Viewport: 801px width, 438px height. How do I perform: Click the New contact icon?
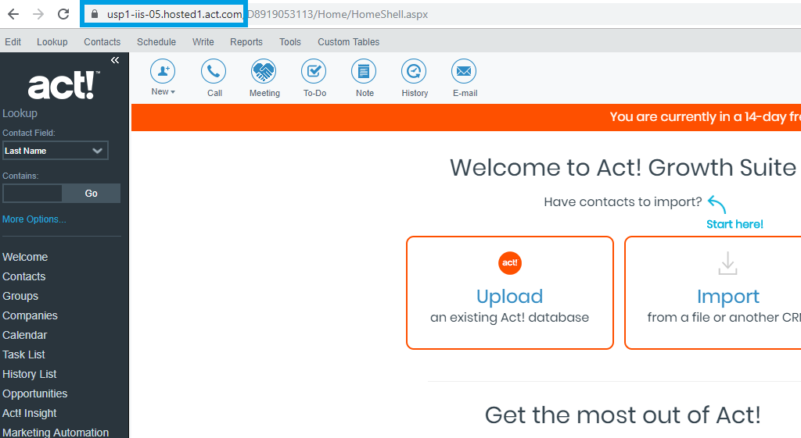point(163,72)
